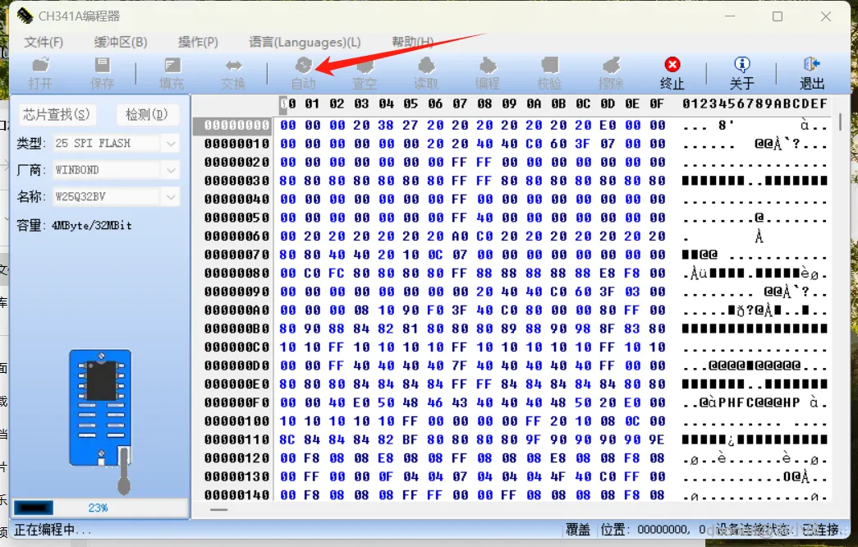Select address row 00000110
The height and width of the screenshot is (547, 858).
pyautogui.click(x=237, y=439)
